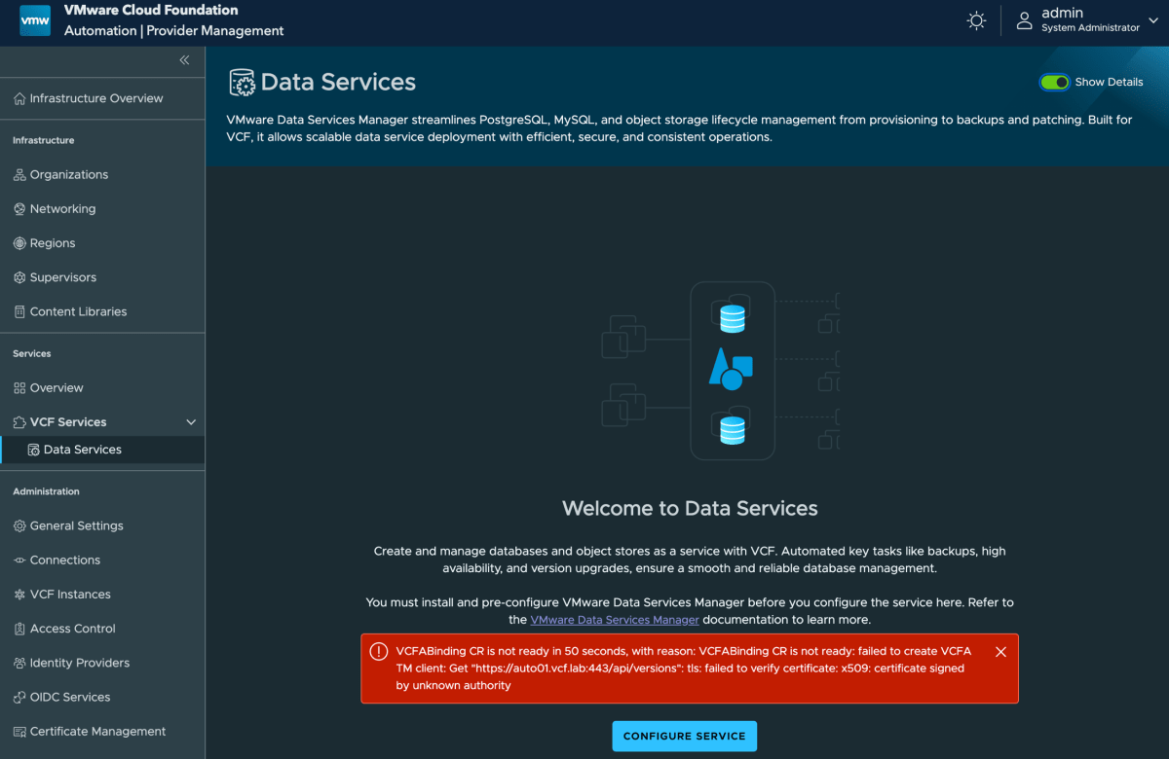
Task: Click the Connections icon under Administration
Action: point(21,560)
